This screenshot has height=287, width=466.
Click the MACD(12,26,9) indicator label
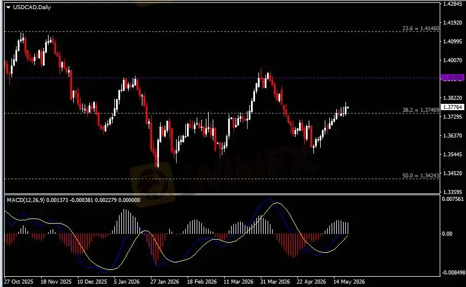tap(26, 200)
